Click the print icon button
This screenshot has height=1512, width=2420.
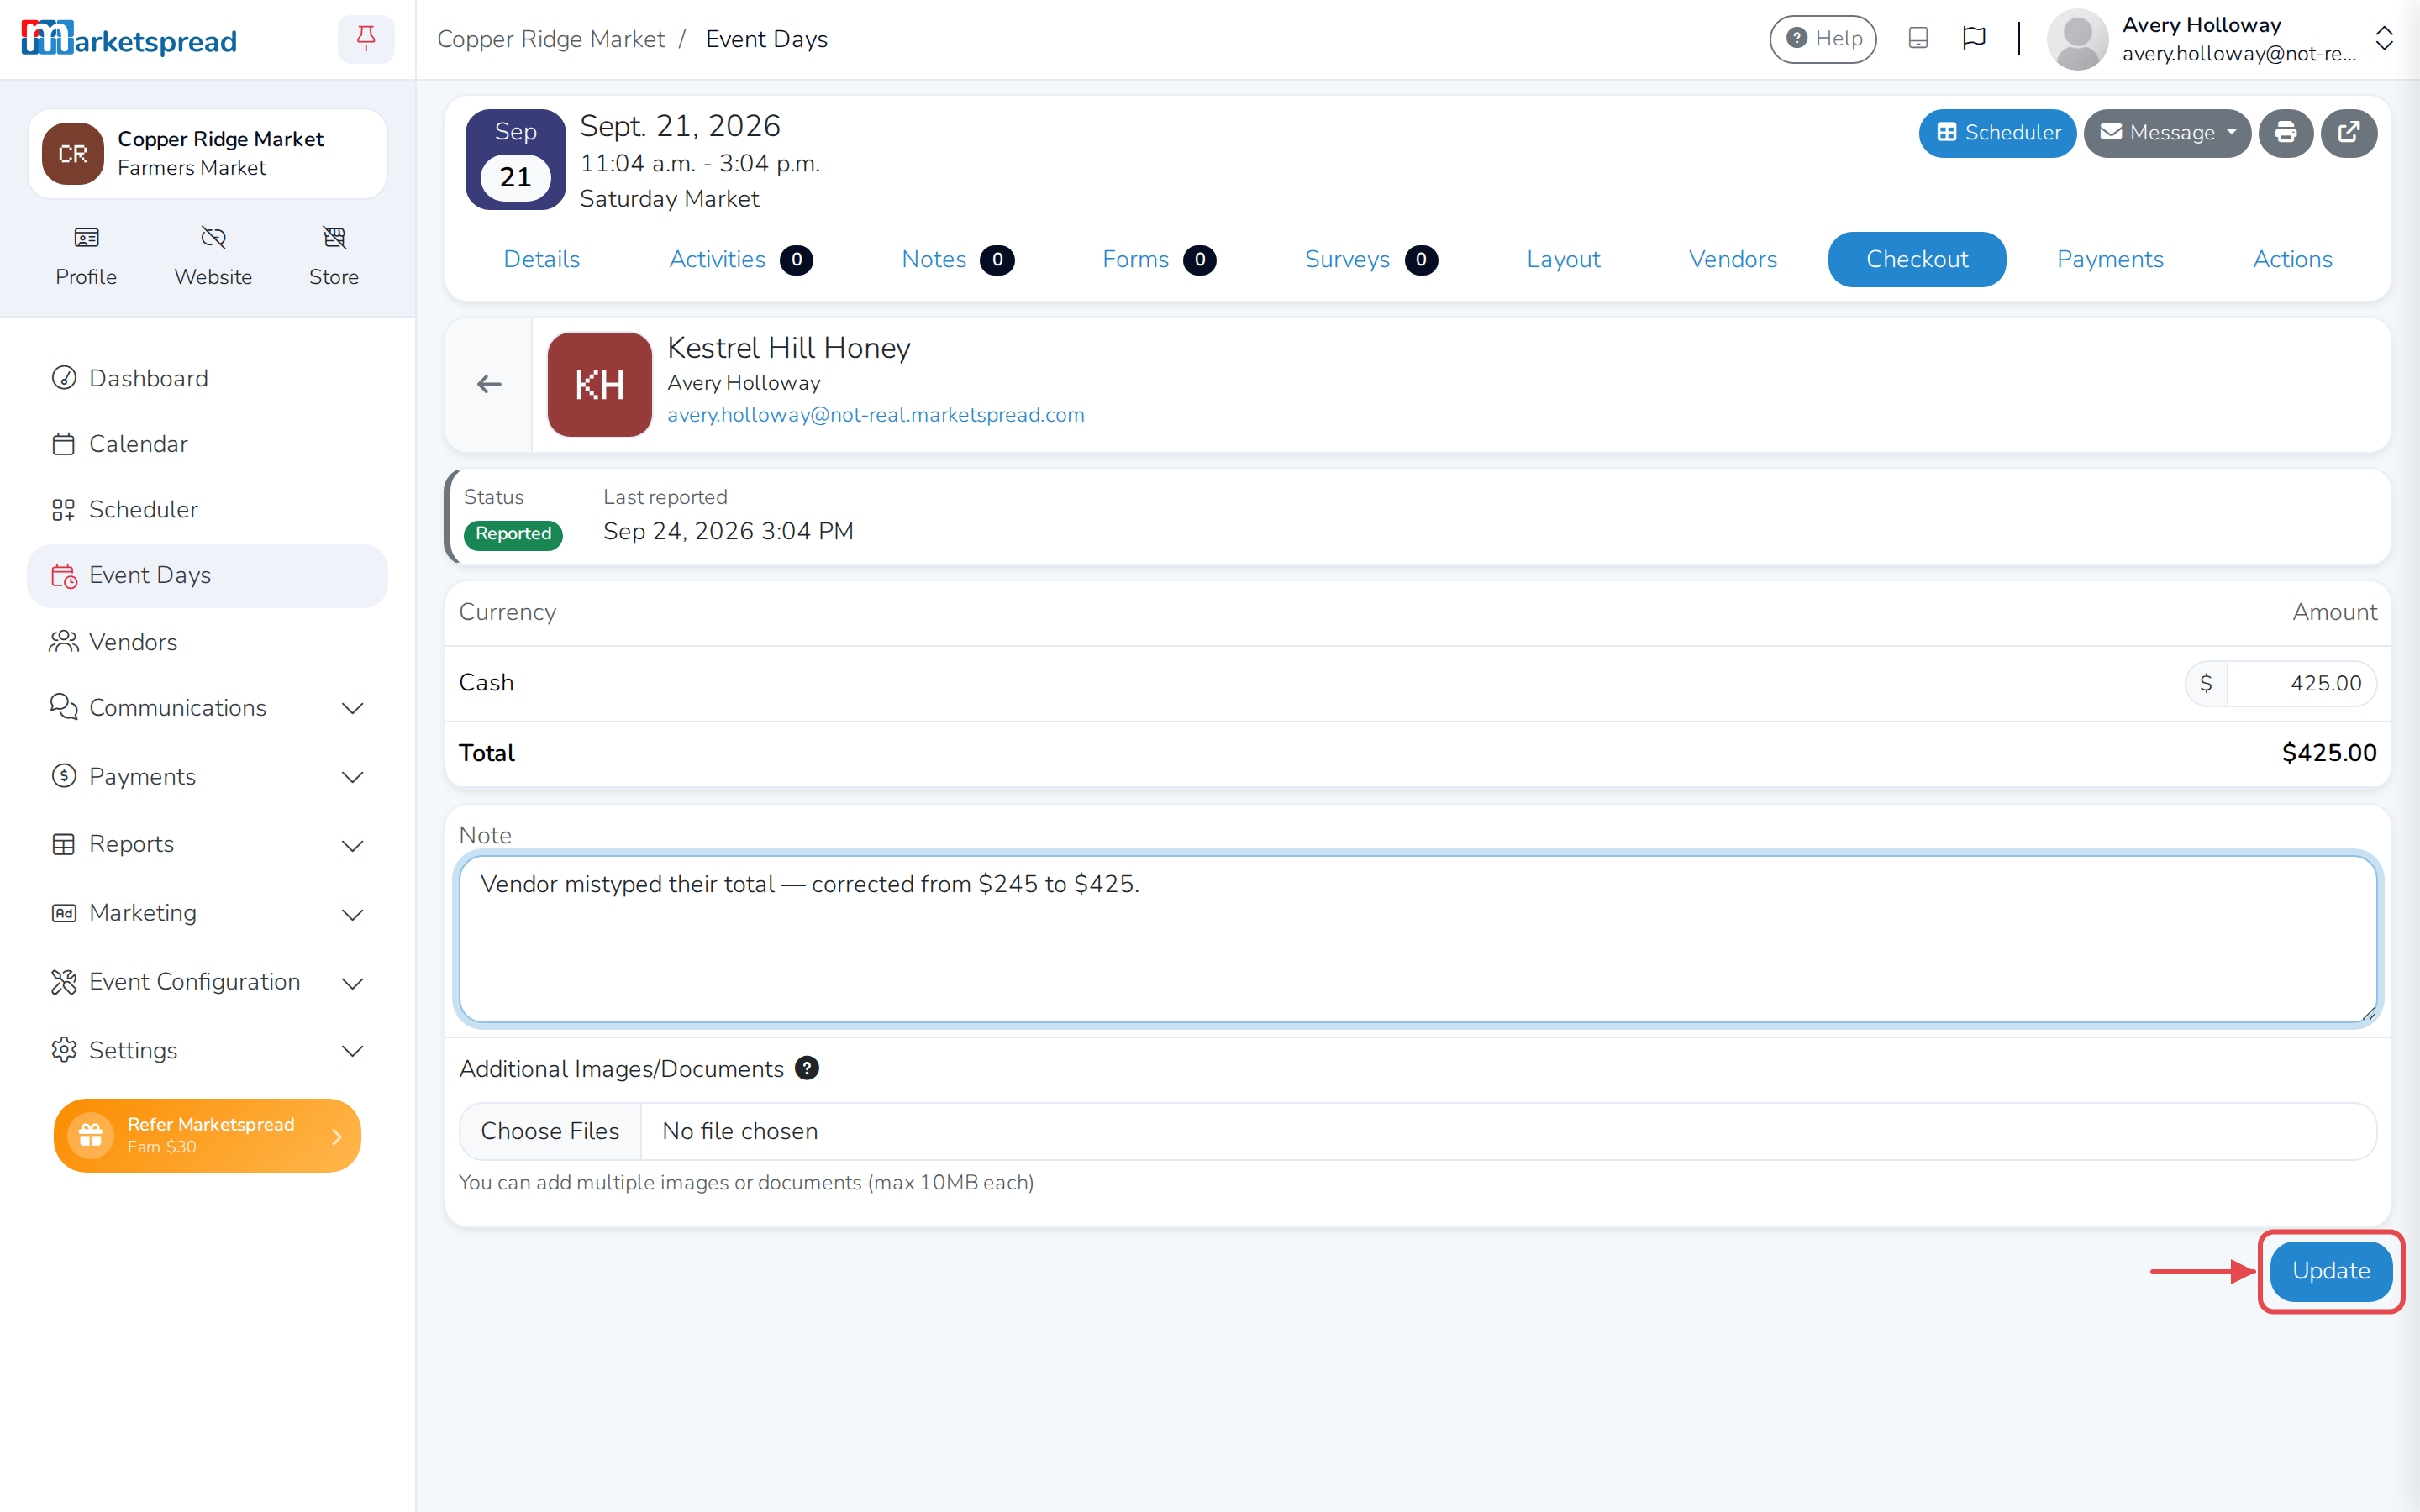coord(2285,133)
